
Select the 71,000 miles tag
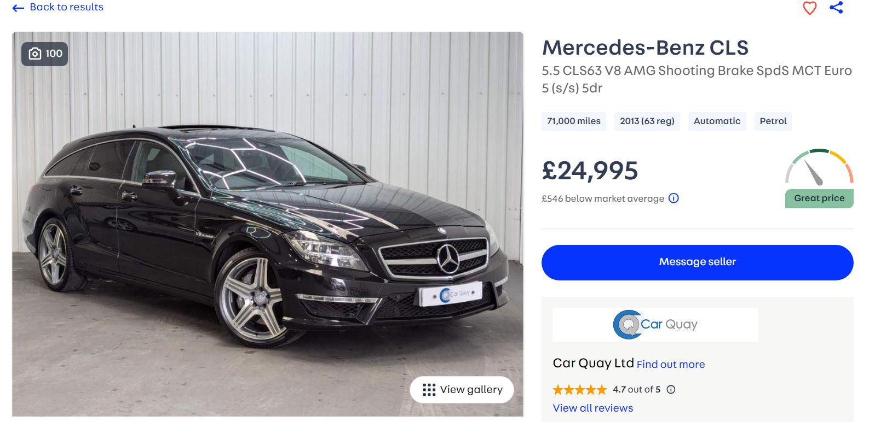coord(574,121)
